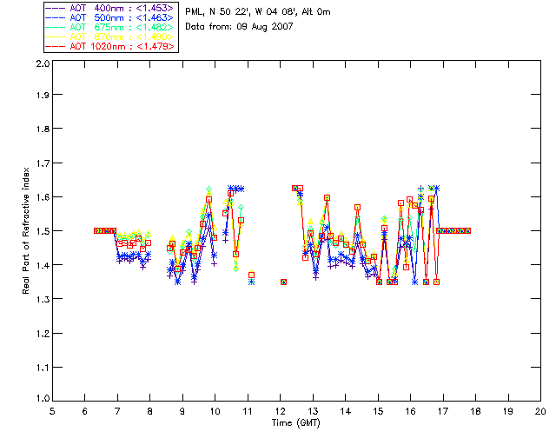Select the 'Data from: 09 Aug 2007' text
Viewport: 556px width, 445px height.
[x=239, y=27]
